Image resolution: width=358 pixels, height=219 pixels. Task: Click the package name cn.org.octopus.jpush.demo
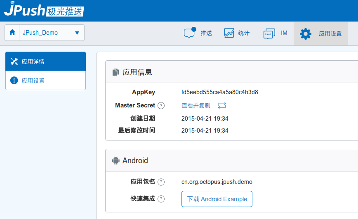(x=217, y=182)
